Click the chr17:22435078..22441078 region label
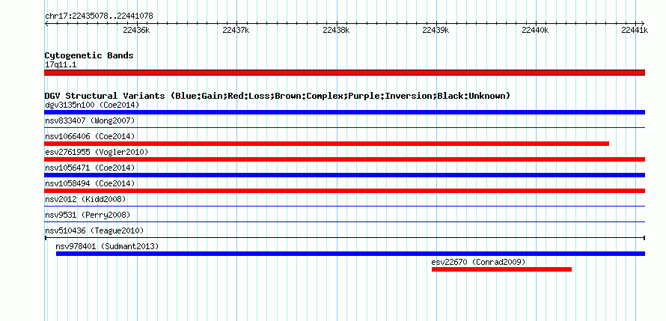 tap(99, 16)
